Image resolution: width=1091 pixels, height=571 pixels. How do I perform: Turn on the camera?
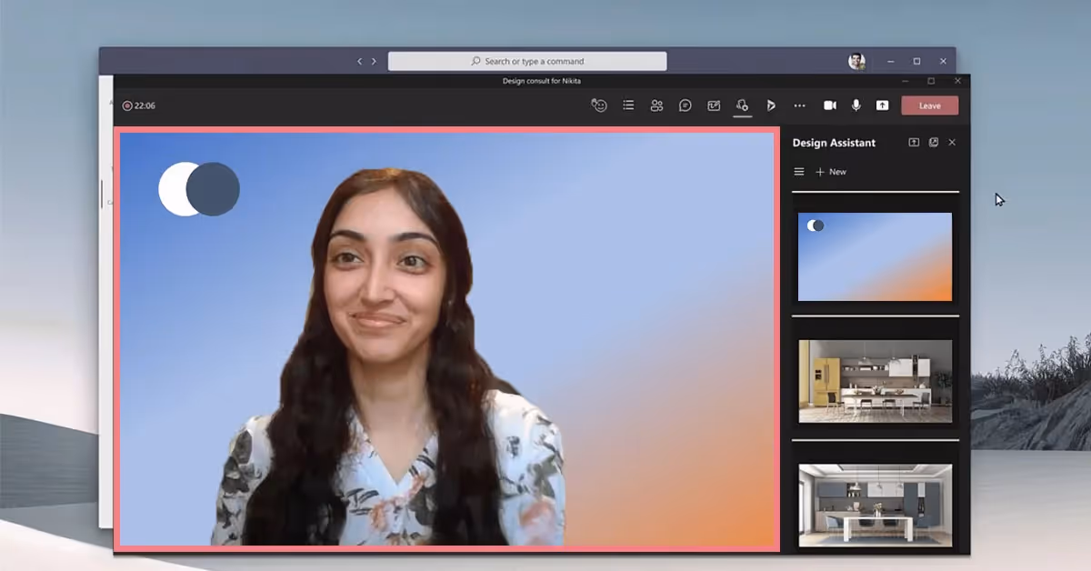830,105
